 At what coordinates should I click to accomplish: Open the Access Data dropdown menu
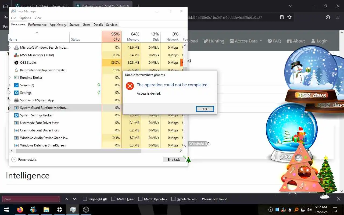246,41
